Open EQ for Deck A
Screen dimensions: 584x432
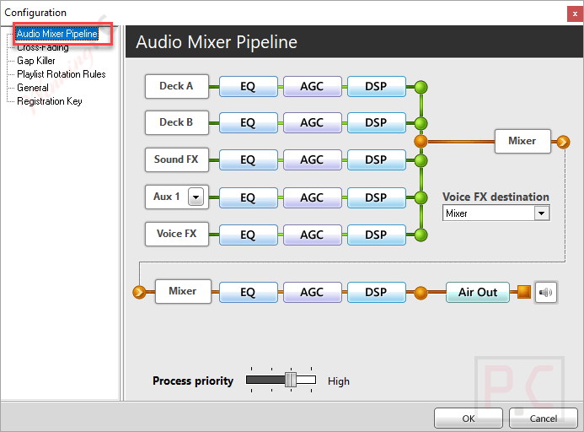click(x=249, y=87)
